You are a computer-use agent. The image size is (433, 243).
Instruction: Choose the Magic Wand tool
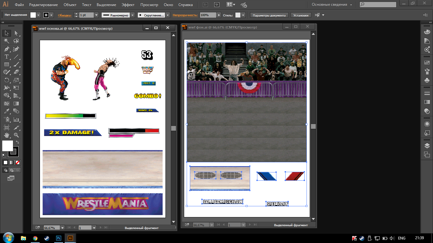coord(7,41)
